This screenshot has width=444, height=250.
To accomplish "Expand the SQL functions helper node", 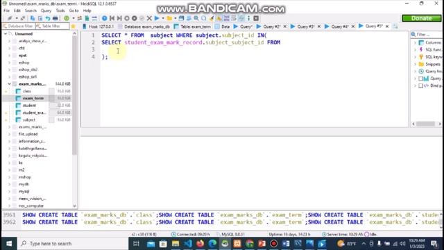I will point(415,49).
